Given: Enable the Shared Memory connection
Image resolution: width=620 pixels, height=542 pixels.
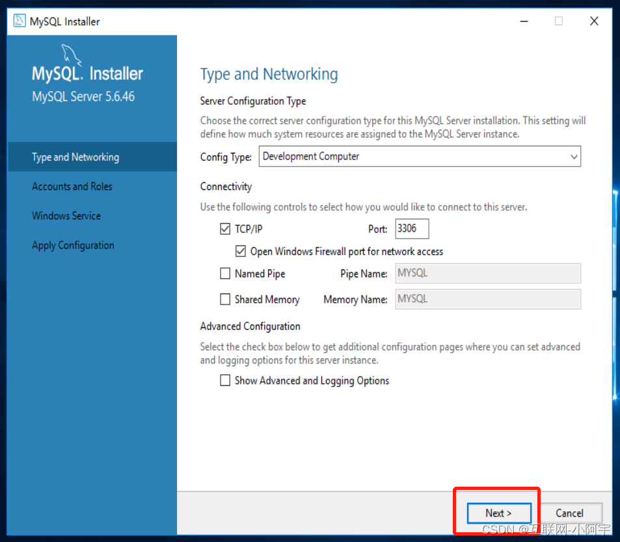Looking at the screenshot, I should click(x=224, y=299).
